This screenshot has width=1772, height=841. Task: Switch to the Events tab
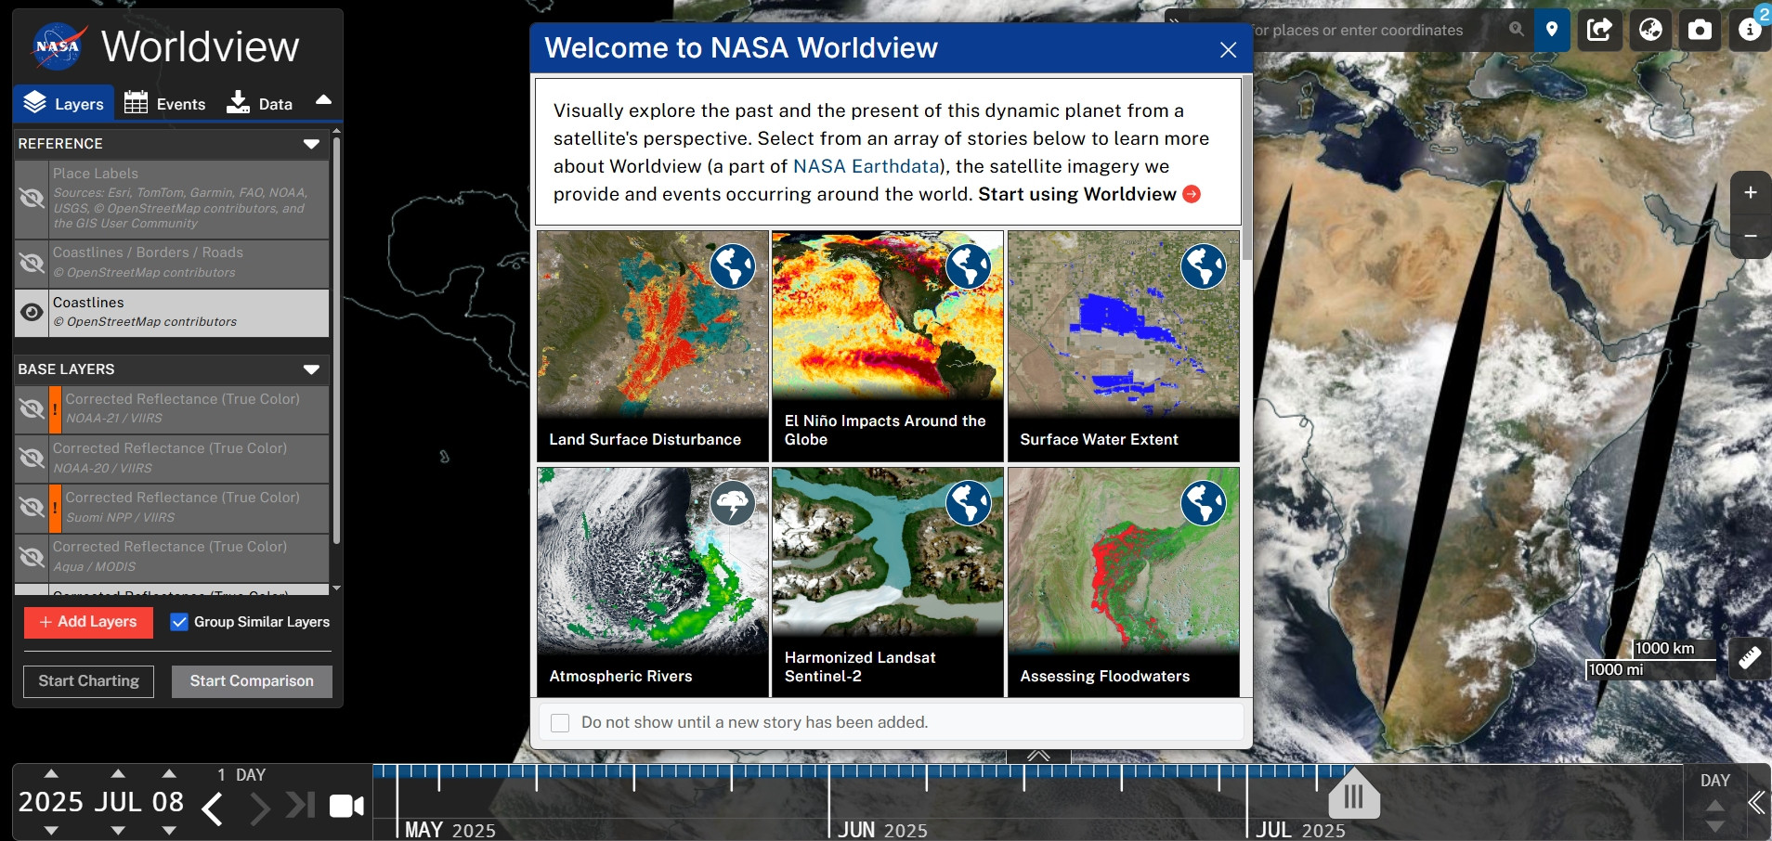tap(164, 103)
